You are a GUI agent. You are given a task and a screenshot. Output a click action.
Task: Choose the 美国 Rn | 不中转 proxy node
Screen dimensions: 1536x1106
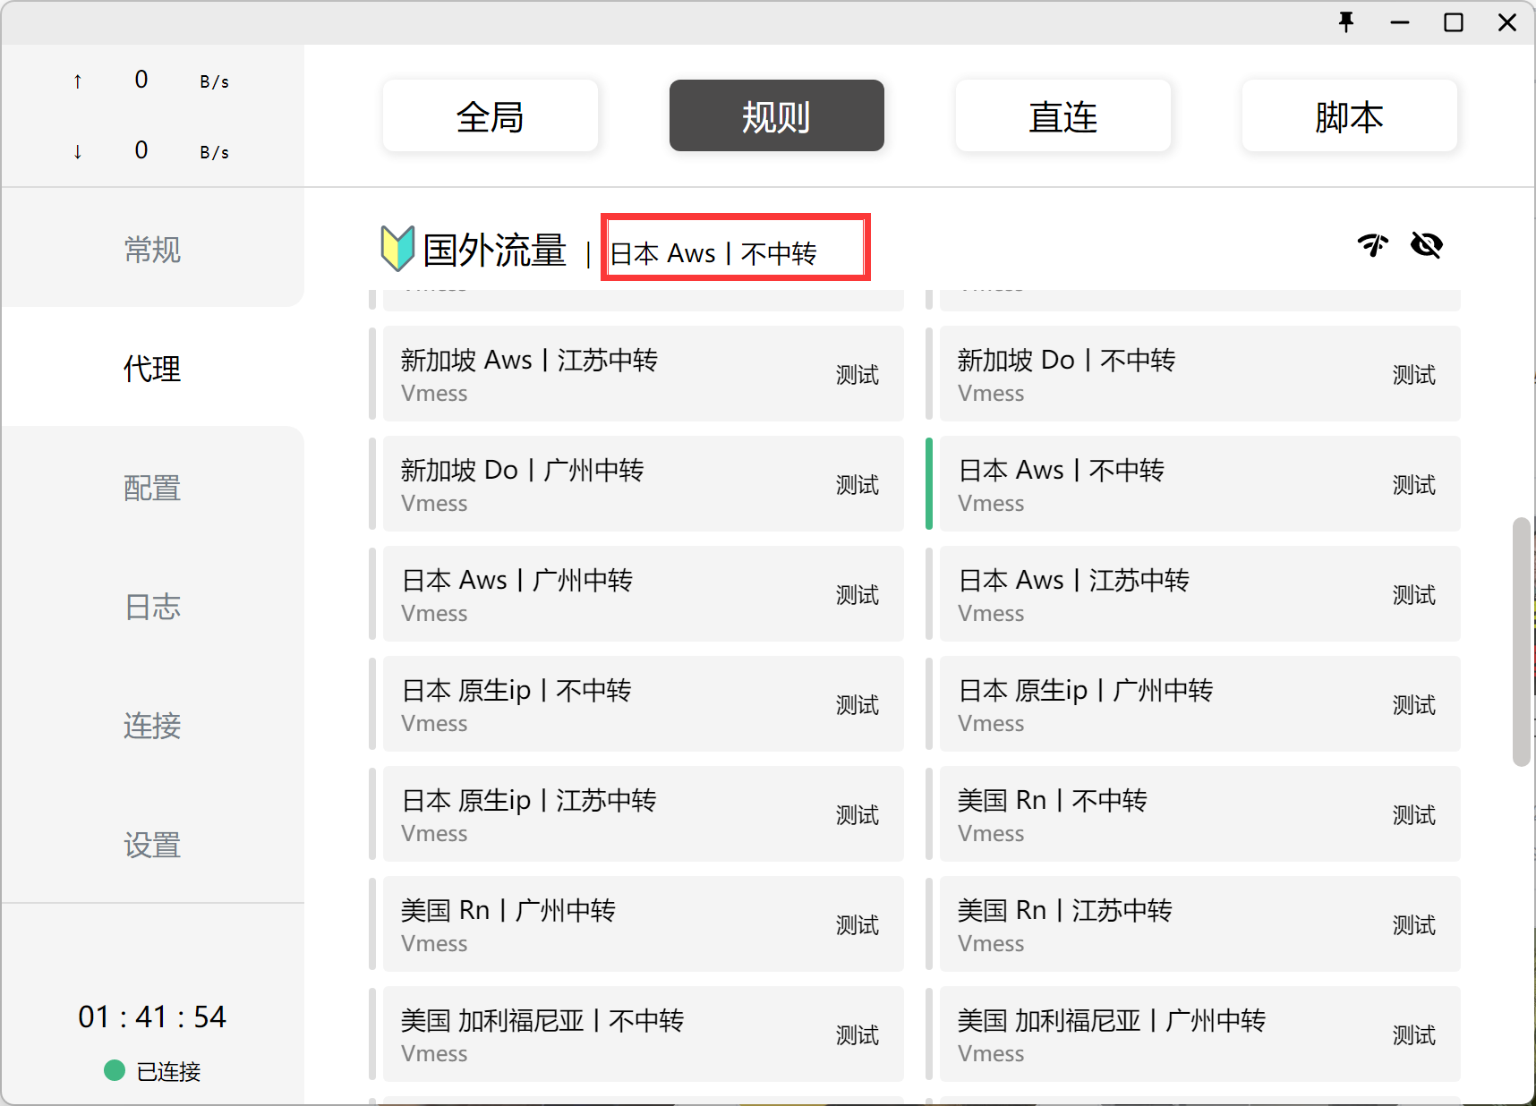[x=1200, y=813]
